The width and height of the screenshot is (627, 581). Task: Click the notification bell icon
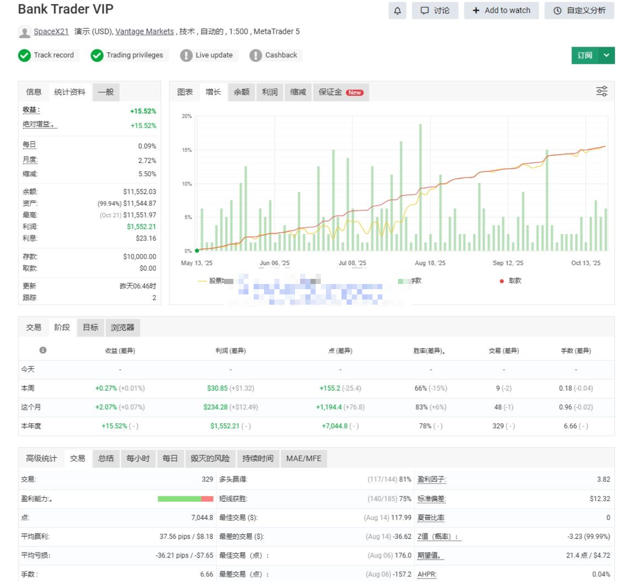397,11
